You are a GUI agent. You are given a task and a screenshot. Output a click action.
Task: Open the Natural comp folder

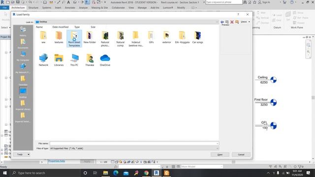click(x=120, y=39)
